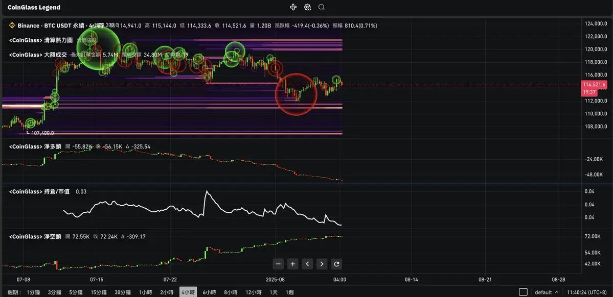This screenshot has height=297, width=613.
Task: Open the indicators icon in top bar
Action: pos(293,7)
